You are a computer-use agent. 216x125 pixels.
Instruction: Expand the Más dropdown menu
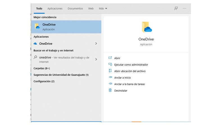(x=103, y=8)
